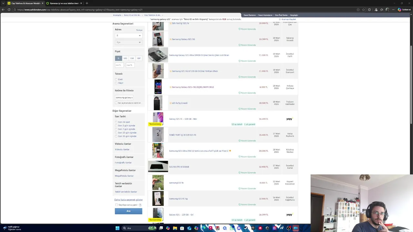Open Task View from the taskbar
Image resolution: width=413 pixels, height=232 pixels.
pos(161,228)
